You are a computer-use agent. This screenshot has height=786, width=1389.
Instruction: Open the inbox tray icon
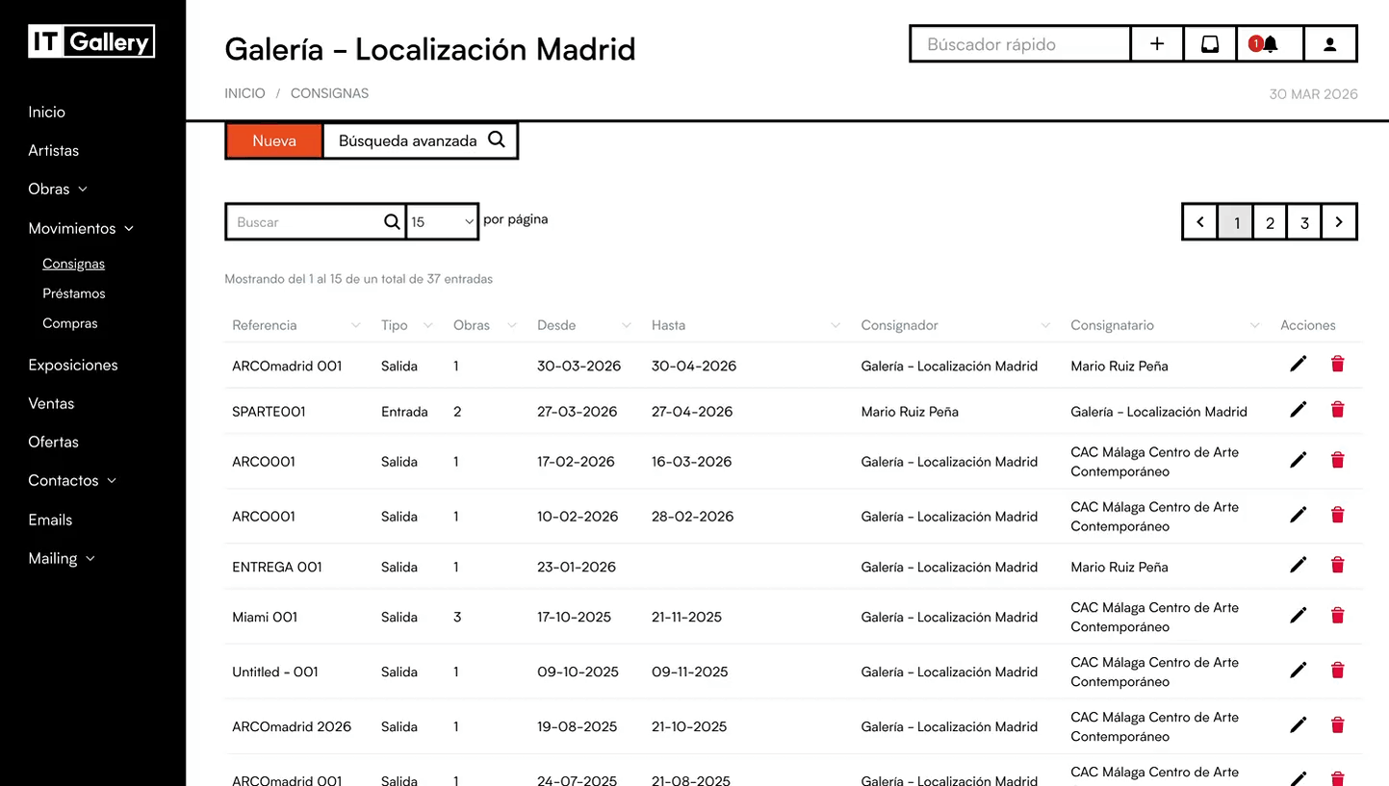[x=1210, y=44]
